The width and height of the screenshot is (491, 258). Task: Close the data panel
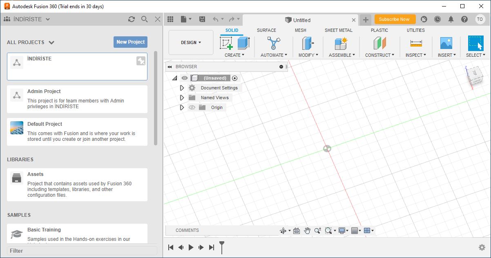[158, 19]
